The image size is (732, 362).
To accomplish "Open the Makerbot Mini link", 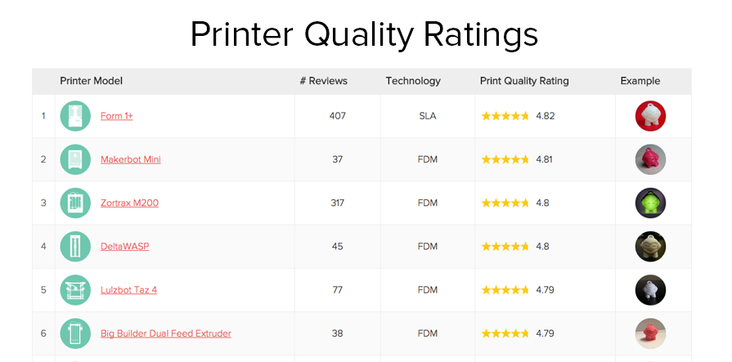I will tap(130, 159).
